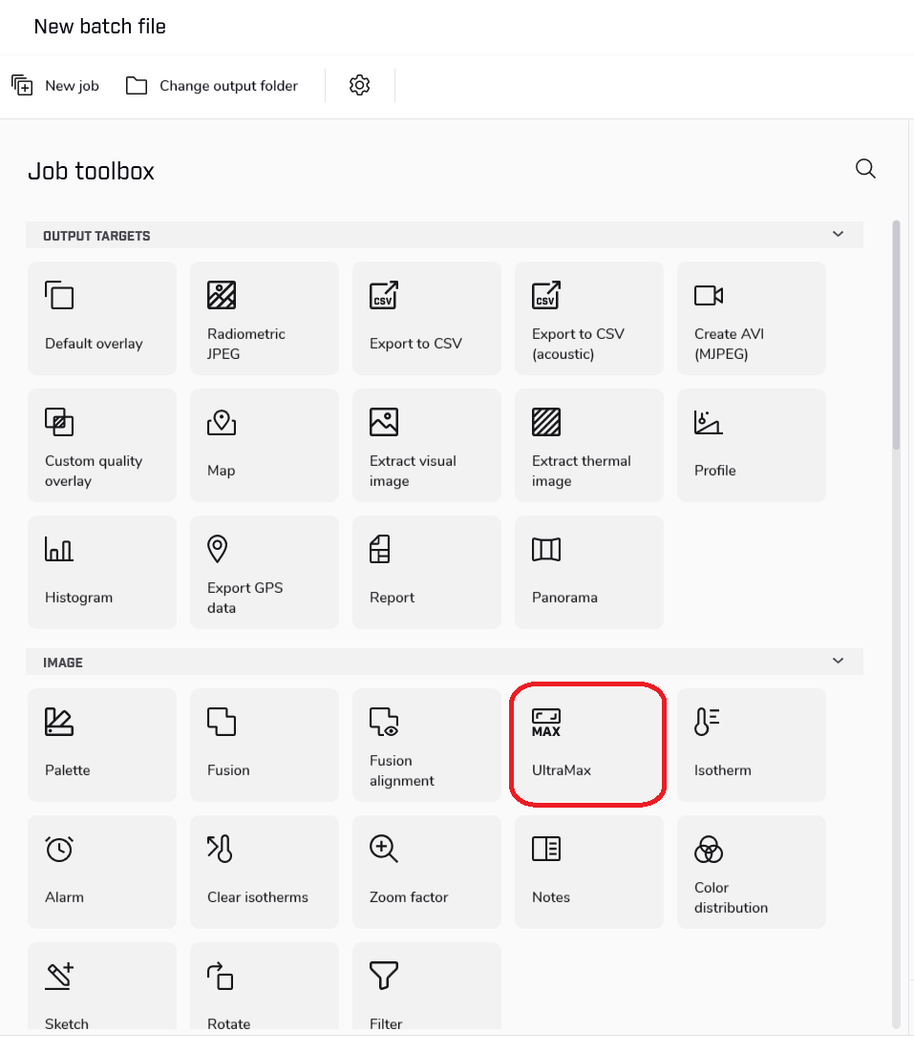Choose the Export to CSV tile
This screenshot has width=914, height=1052.
(426, 318)
